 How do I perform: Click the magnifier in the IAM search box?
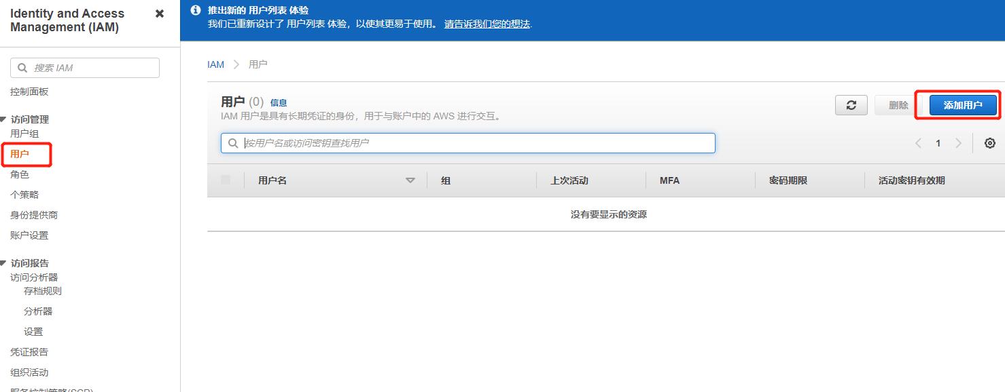pos(21,67)
